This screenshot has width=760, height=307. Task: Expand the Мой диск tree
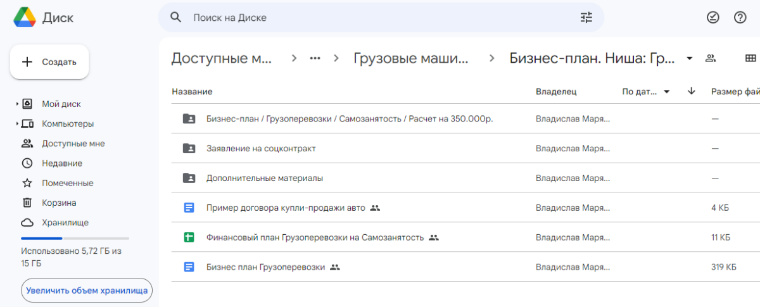click(17, 104)
